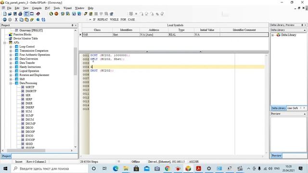Expand the Delta Library tree node
This screenshot has width=308, height=173.
[x=273, y=35]
